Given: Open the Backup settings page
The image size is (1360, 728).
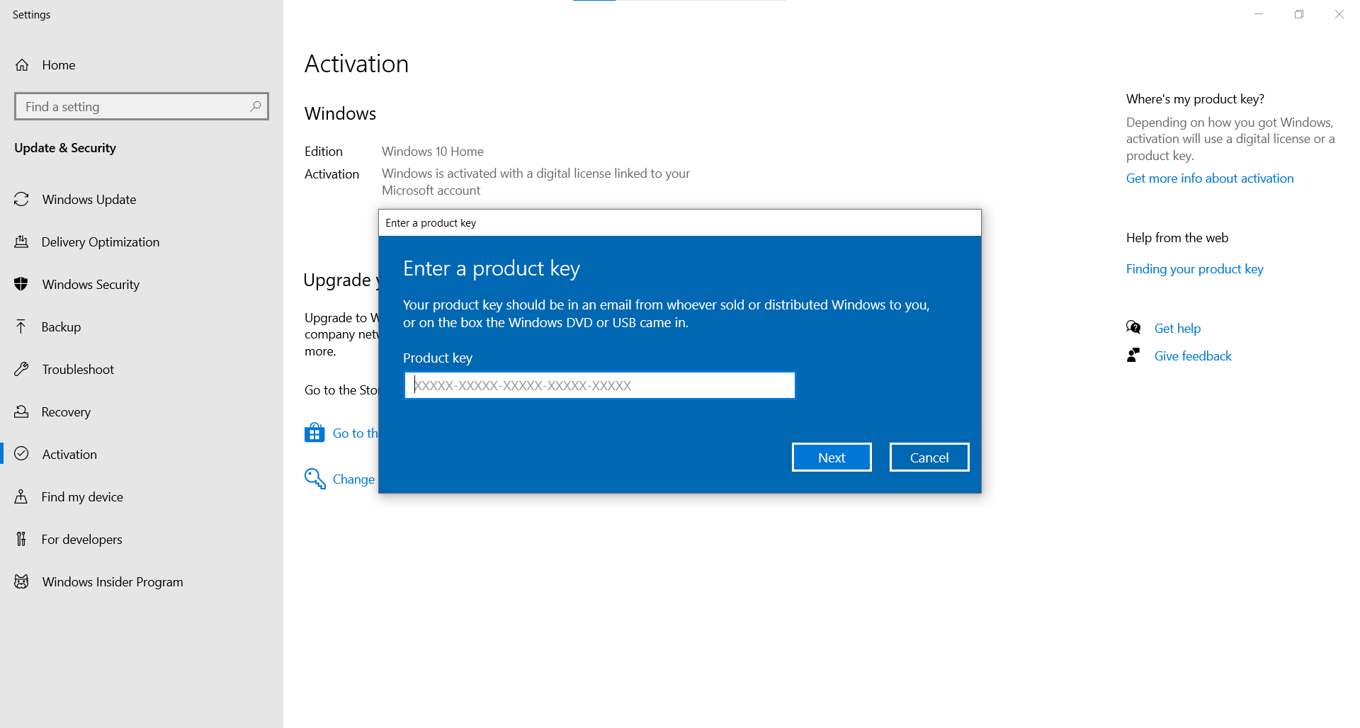Looking at the screenshot, I should click(x=142, y=327).
